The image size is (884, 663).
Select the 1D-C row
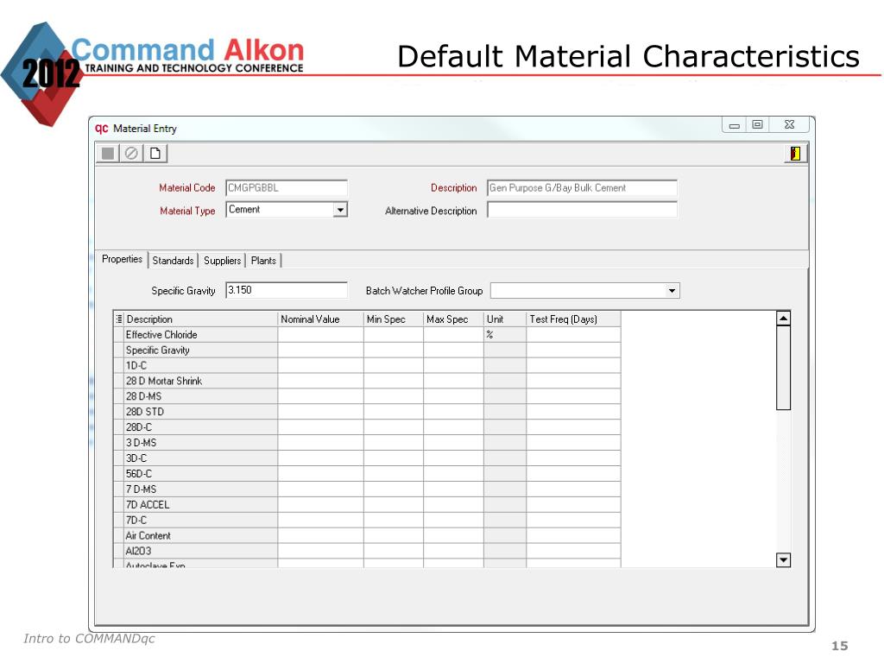[367, 365]
